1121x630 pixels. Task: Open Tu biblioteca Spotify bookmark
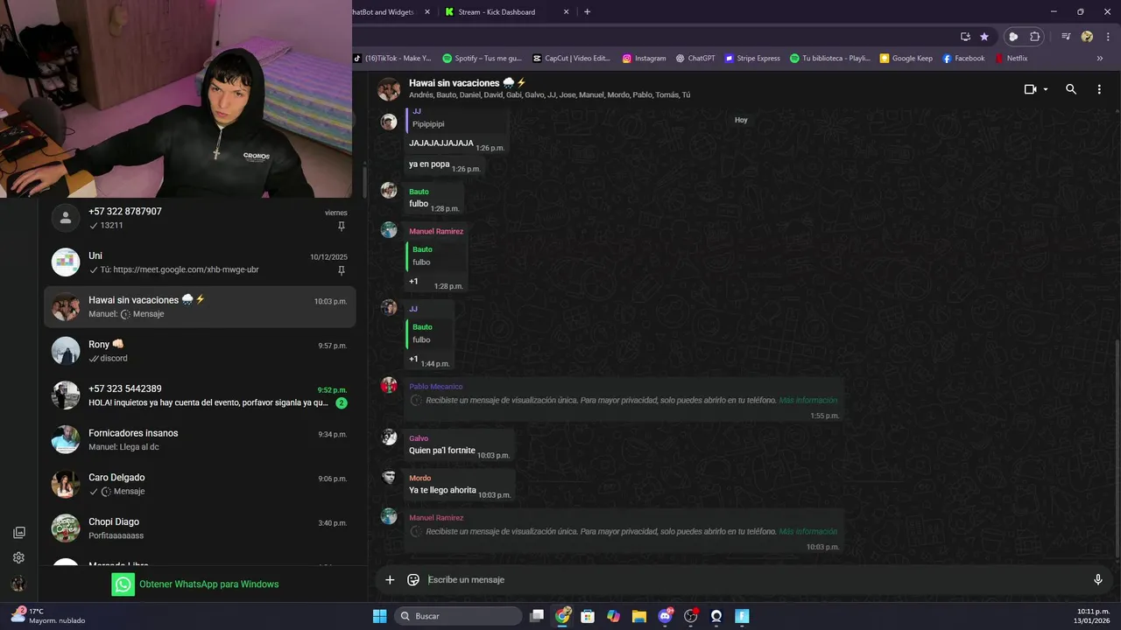tap(830, 59)
